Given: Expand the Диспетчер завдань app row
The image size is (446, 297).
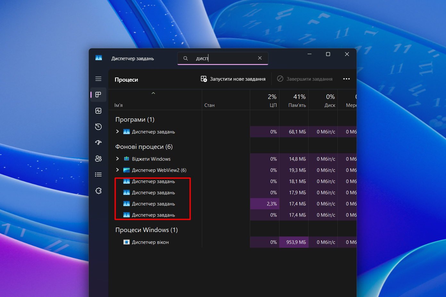Looking at the screenshot, I should click(118, 132).
